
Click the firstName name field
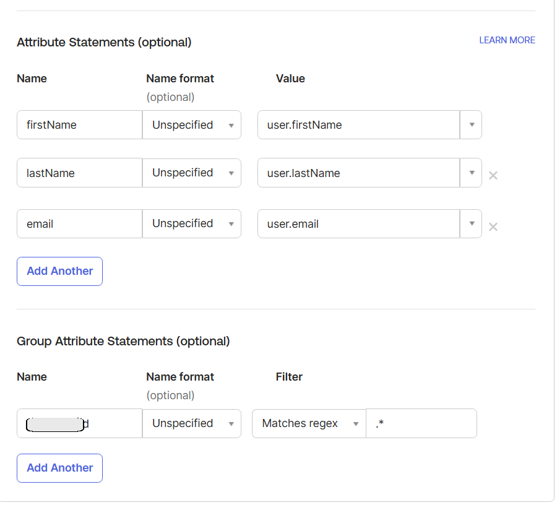(x=80, y=124)
